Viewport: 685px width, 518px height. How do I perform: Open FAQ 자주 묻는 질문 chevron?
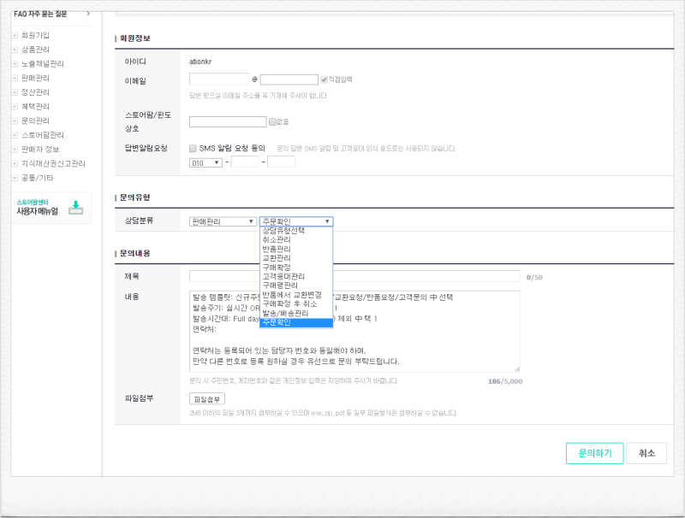click(x=88, y=14)
